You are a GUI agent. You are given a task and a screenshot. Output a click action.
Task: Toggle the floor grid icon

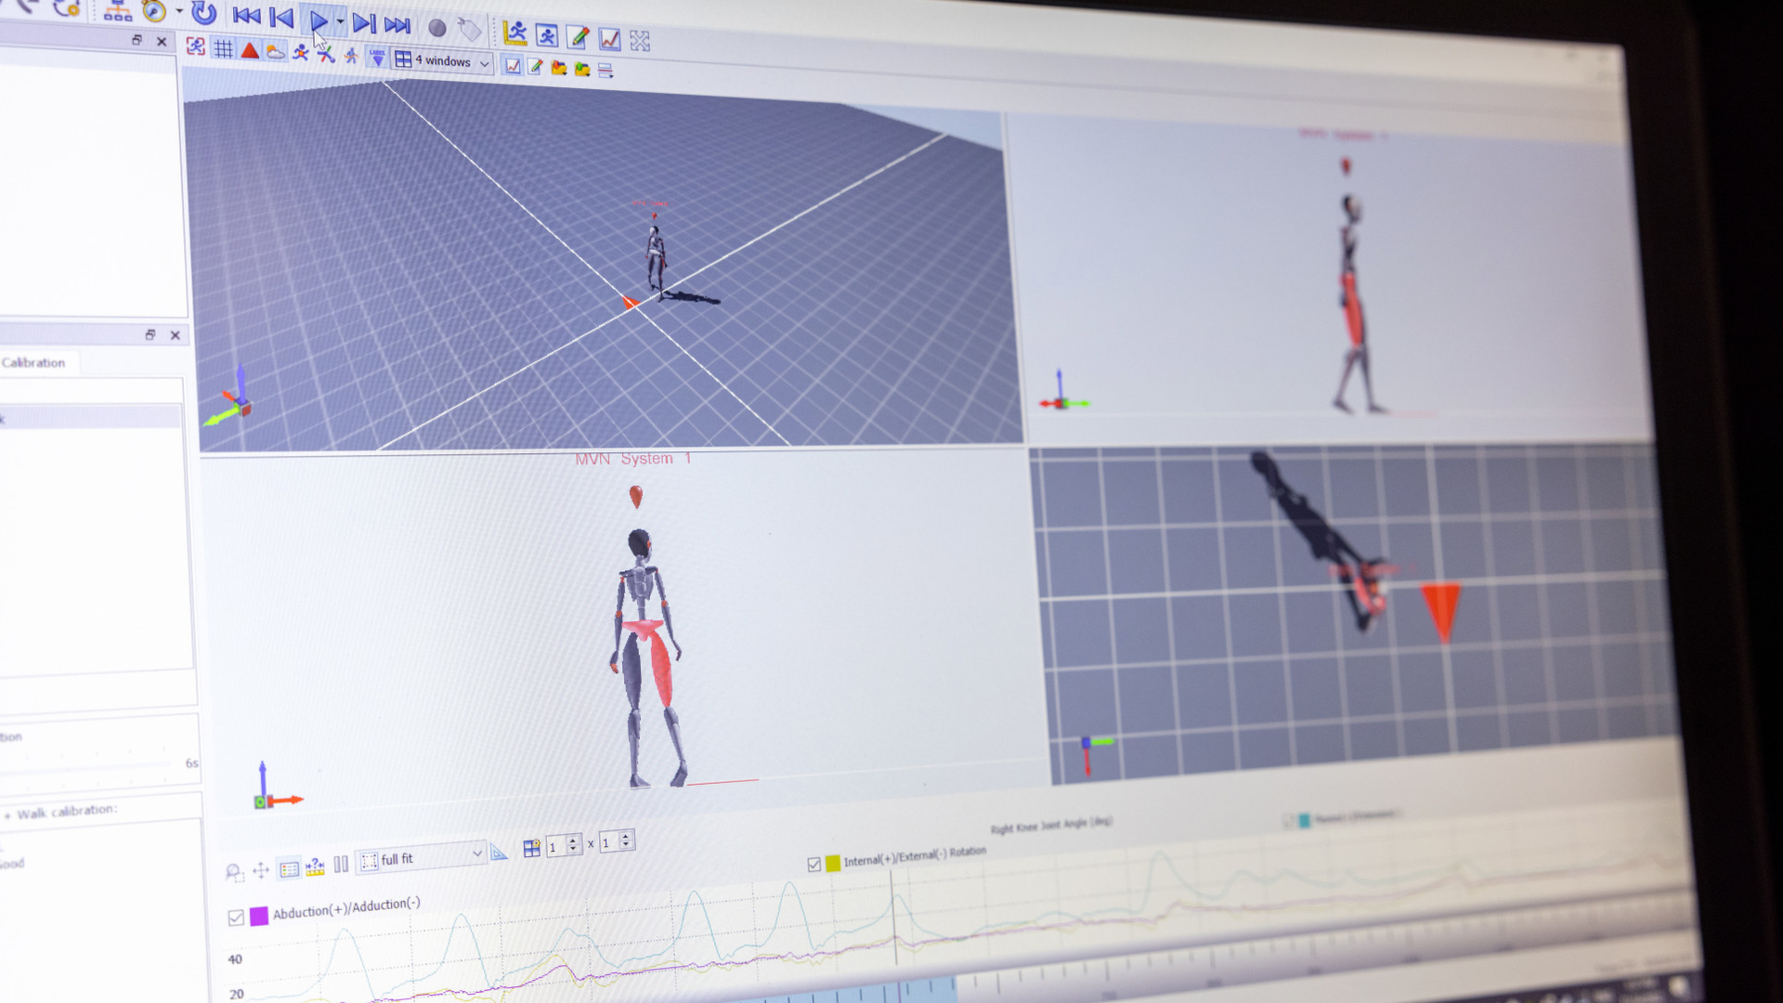(224, 48)
